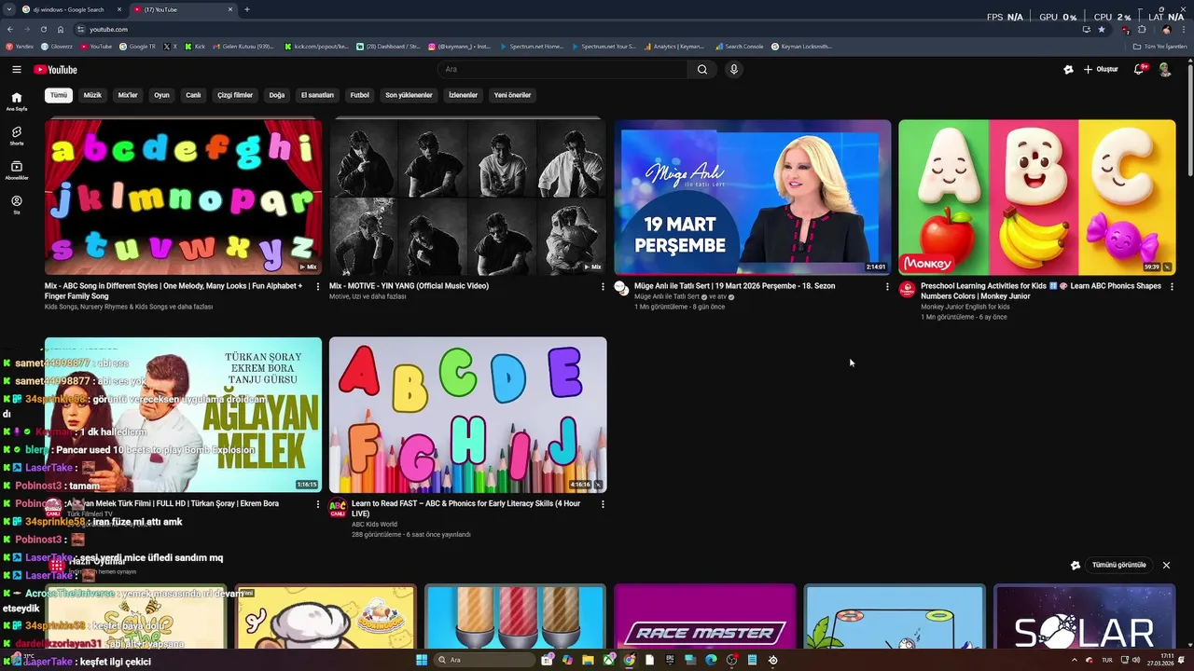The image size is (1194, 671).
Task: Show hidden system tray icons
Action: click(1075, 660)
